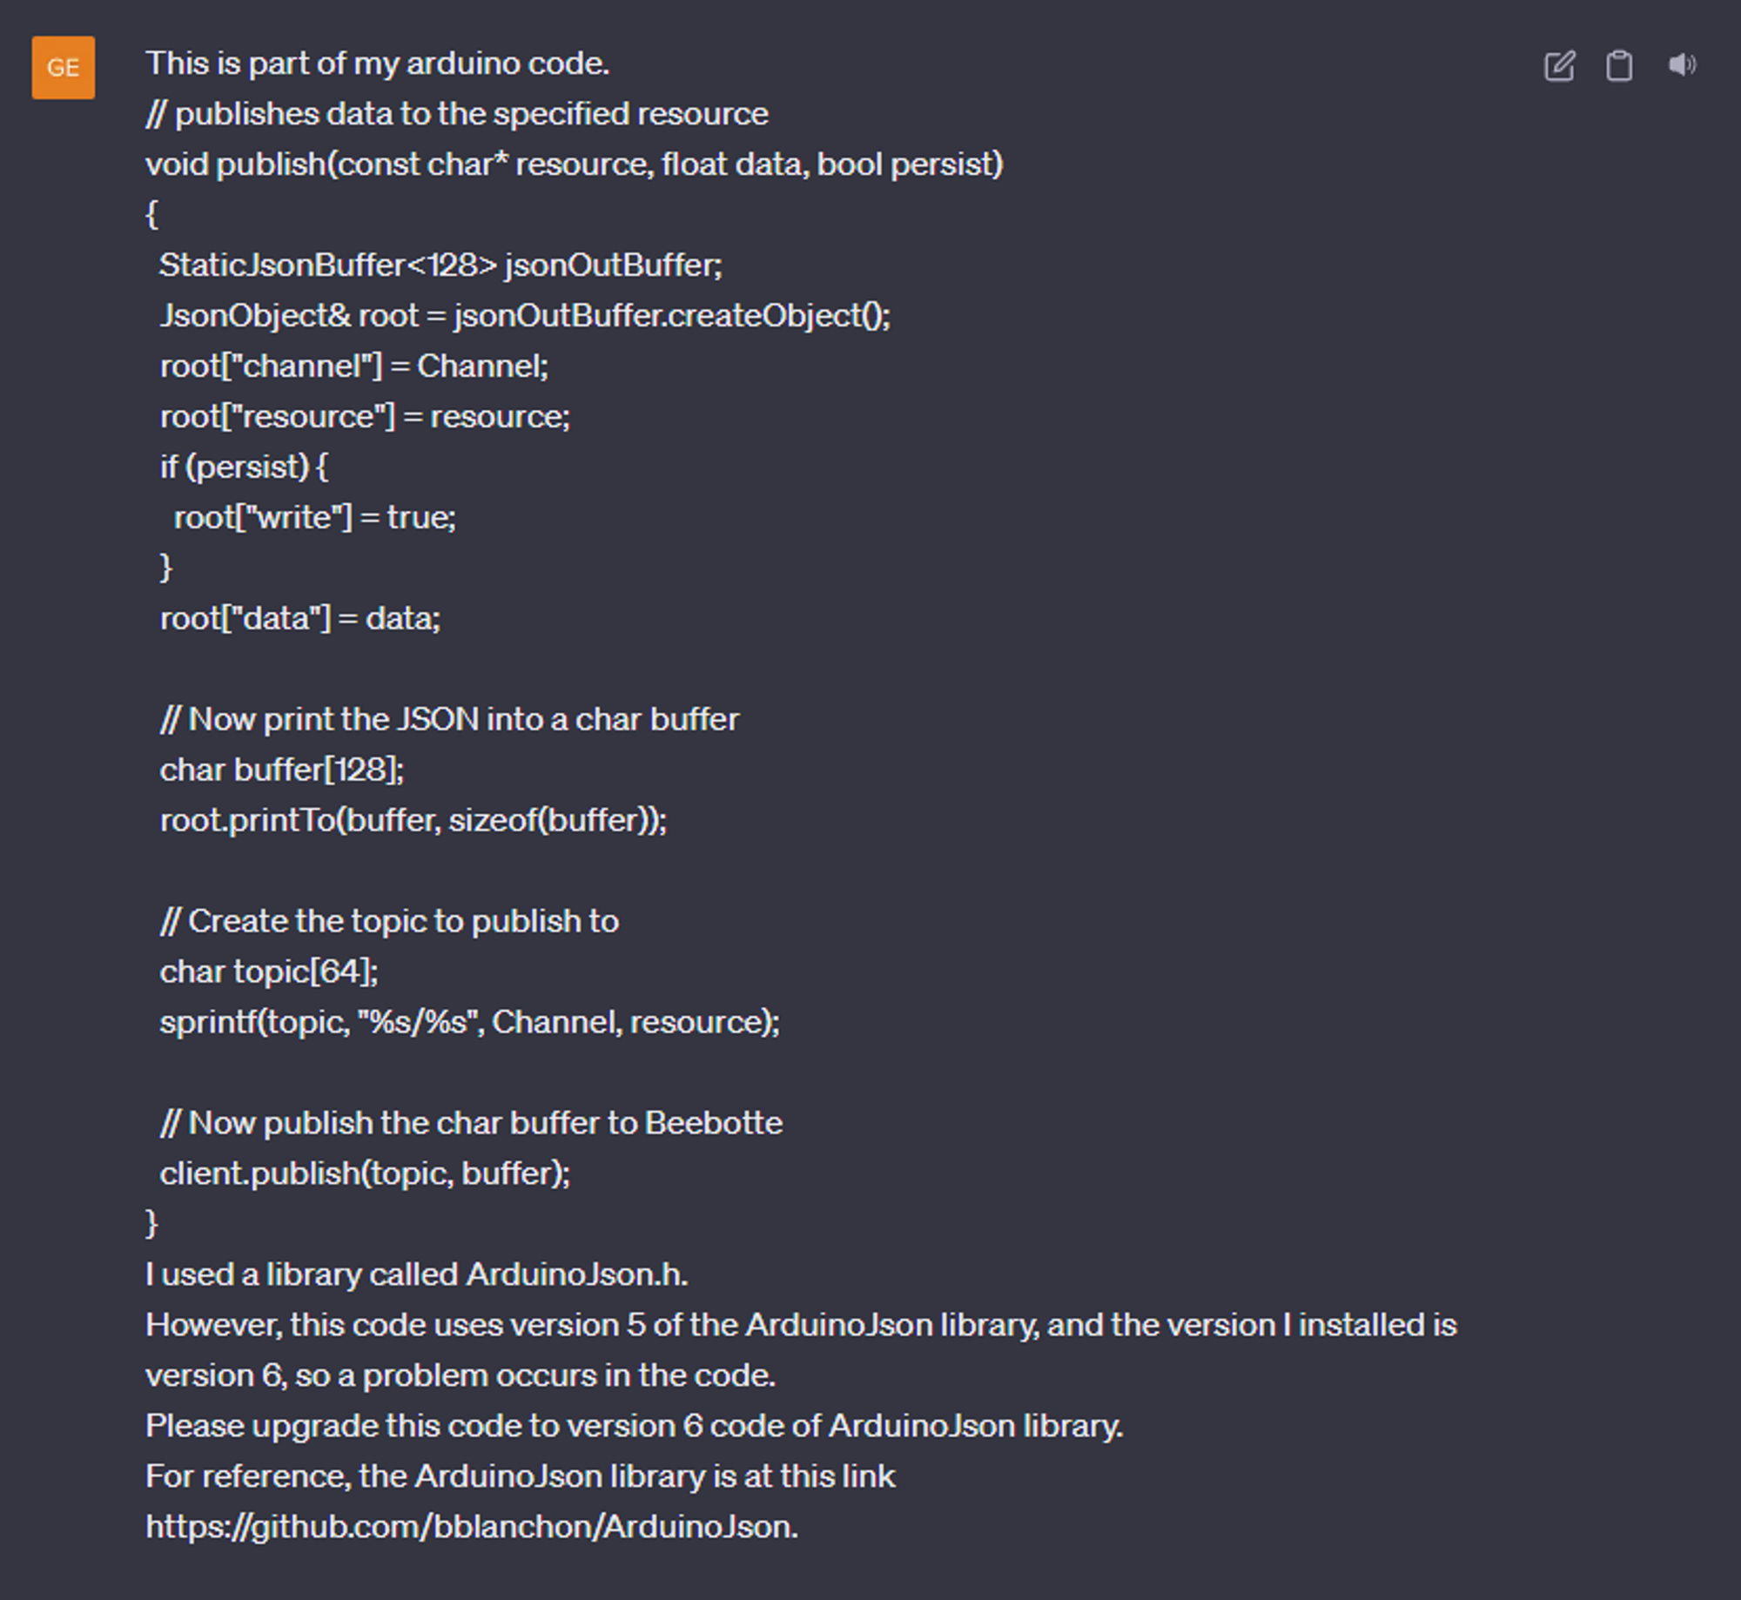Play the message aloud with the speaker icon
This screenshot has height=1600, width=1741.
point(1682,65)
